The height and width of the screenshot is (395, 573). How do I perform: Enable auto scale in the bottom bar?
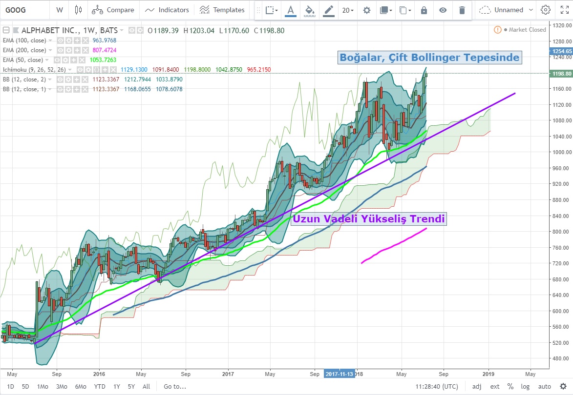(544, 387)
